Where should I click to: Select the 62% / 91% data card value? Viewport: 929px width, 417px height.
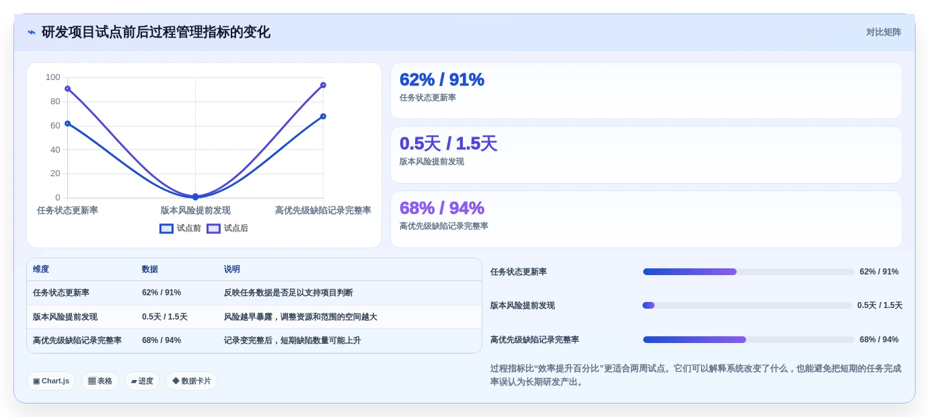click(442, 79)
